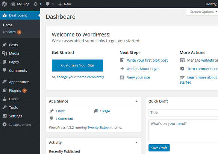Expand the Screen Options dropdown
This screenshot has height=154, width=218.
203,12
